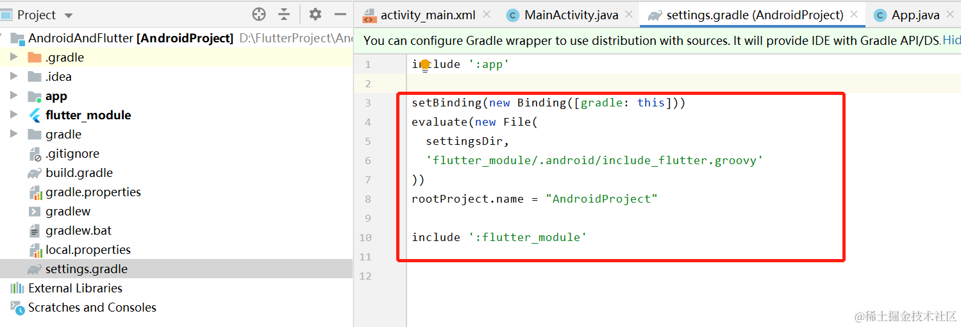Click the local.properties file icon
The image size is (961, 327).
point(35,250)
